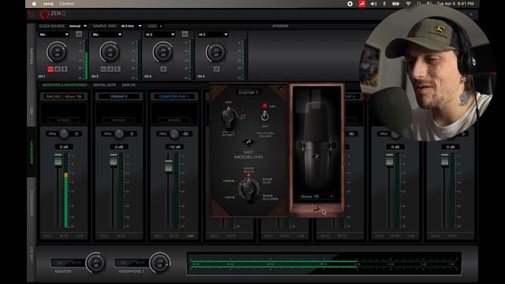The width and height of the screenshot is (505, 284).
Task: Click the pan knob on COMPUTER PLAY 1 channel
Action: (174, 133)
